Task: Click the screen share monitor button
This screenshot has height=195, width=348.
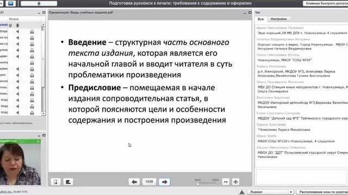Action: pos(10,3)
